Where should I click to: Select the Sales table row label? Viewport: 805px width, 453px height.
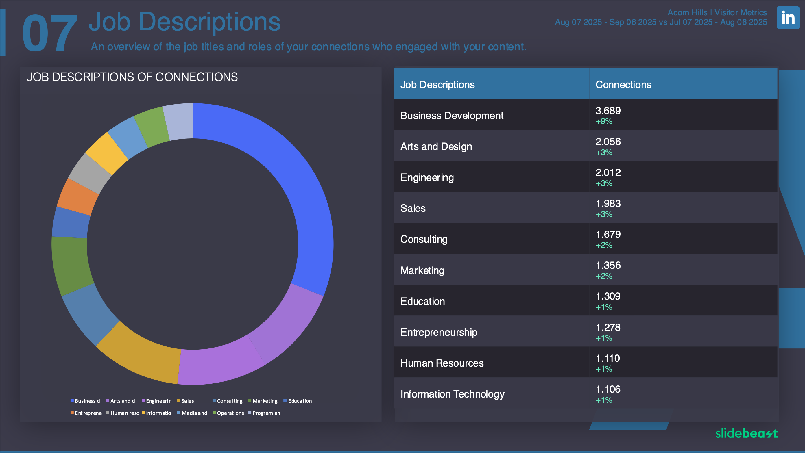pos(413,208)
